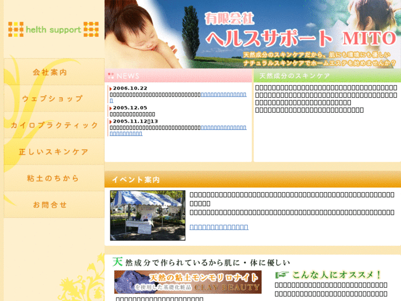Click the 2005.11.12 news date
This screenshot has width=401, height=301.
click(x=135, y=121)
